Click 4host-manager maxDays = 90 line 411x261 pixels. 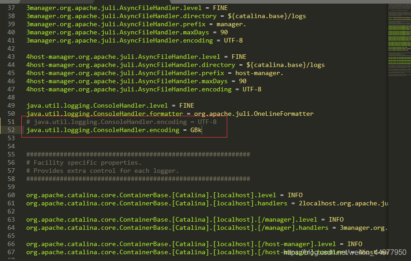pyautogui.click(x=136, y=81)
